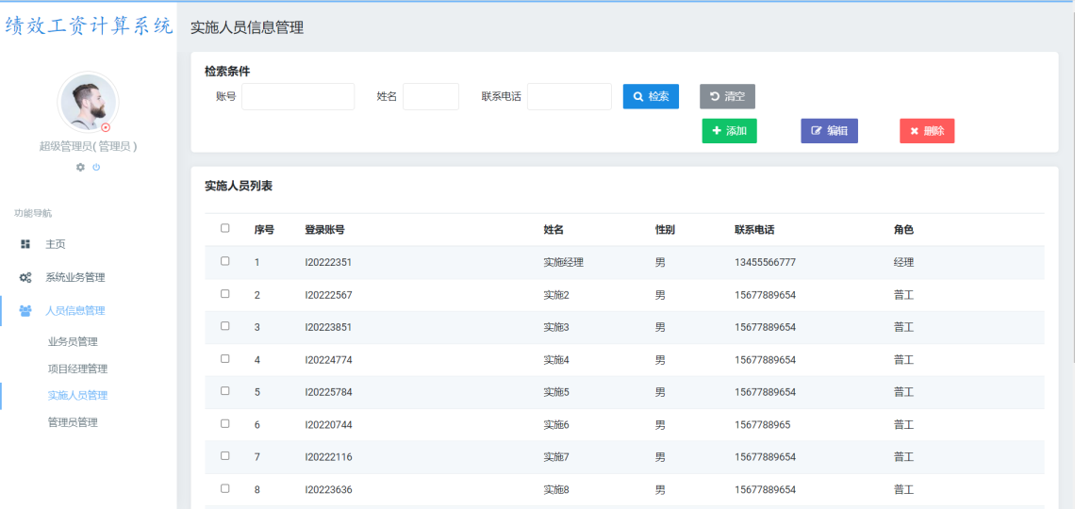
Task: Click account cell I20223636
Action: point(328,490)
